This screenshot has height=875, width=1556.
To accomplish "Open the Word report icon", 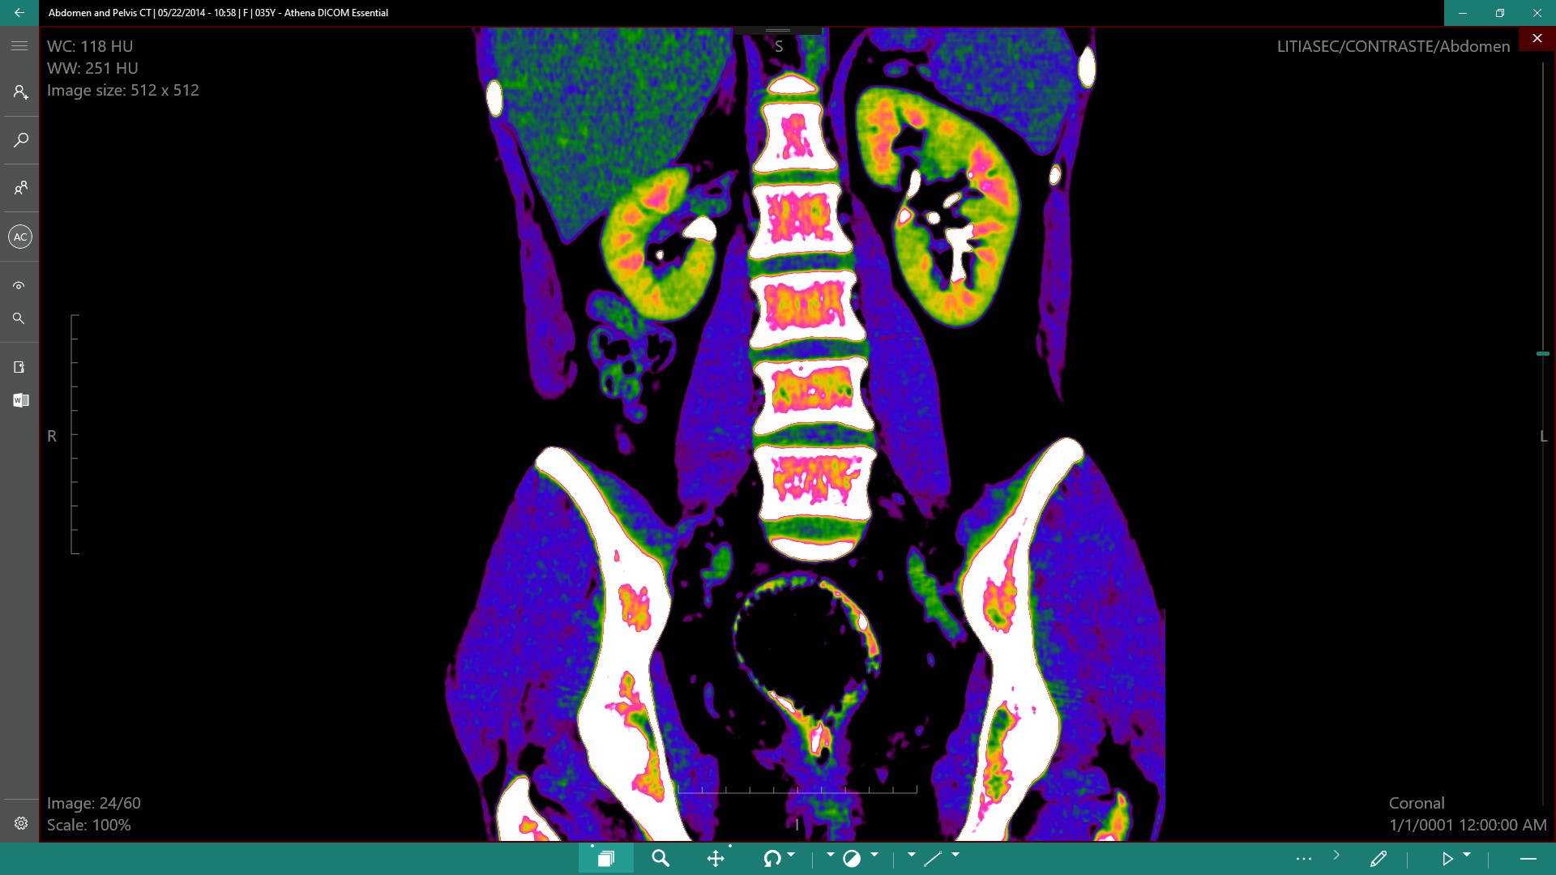I will 20,400.
